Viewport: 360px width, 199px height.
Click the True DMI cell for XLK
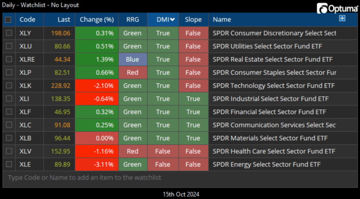click(x=163, y=86)
